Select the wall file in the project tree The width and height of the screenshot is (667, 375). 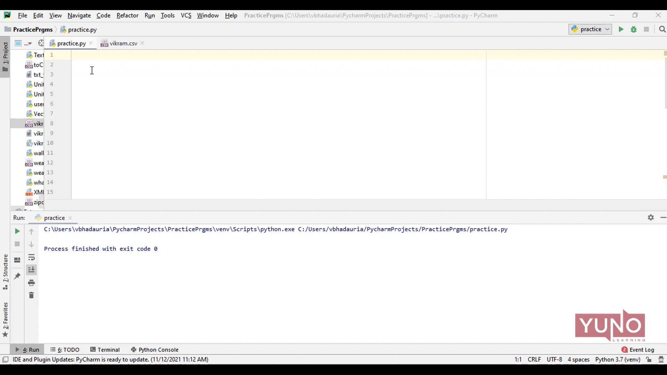click(35, 153)
